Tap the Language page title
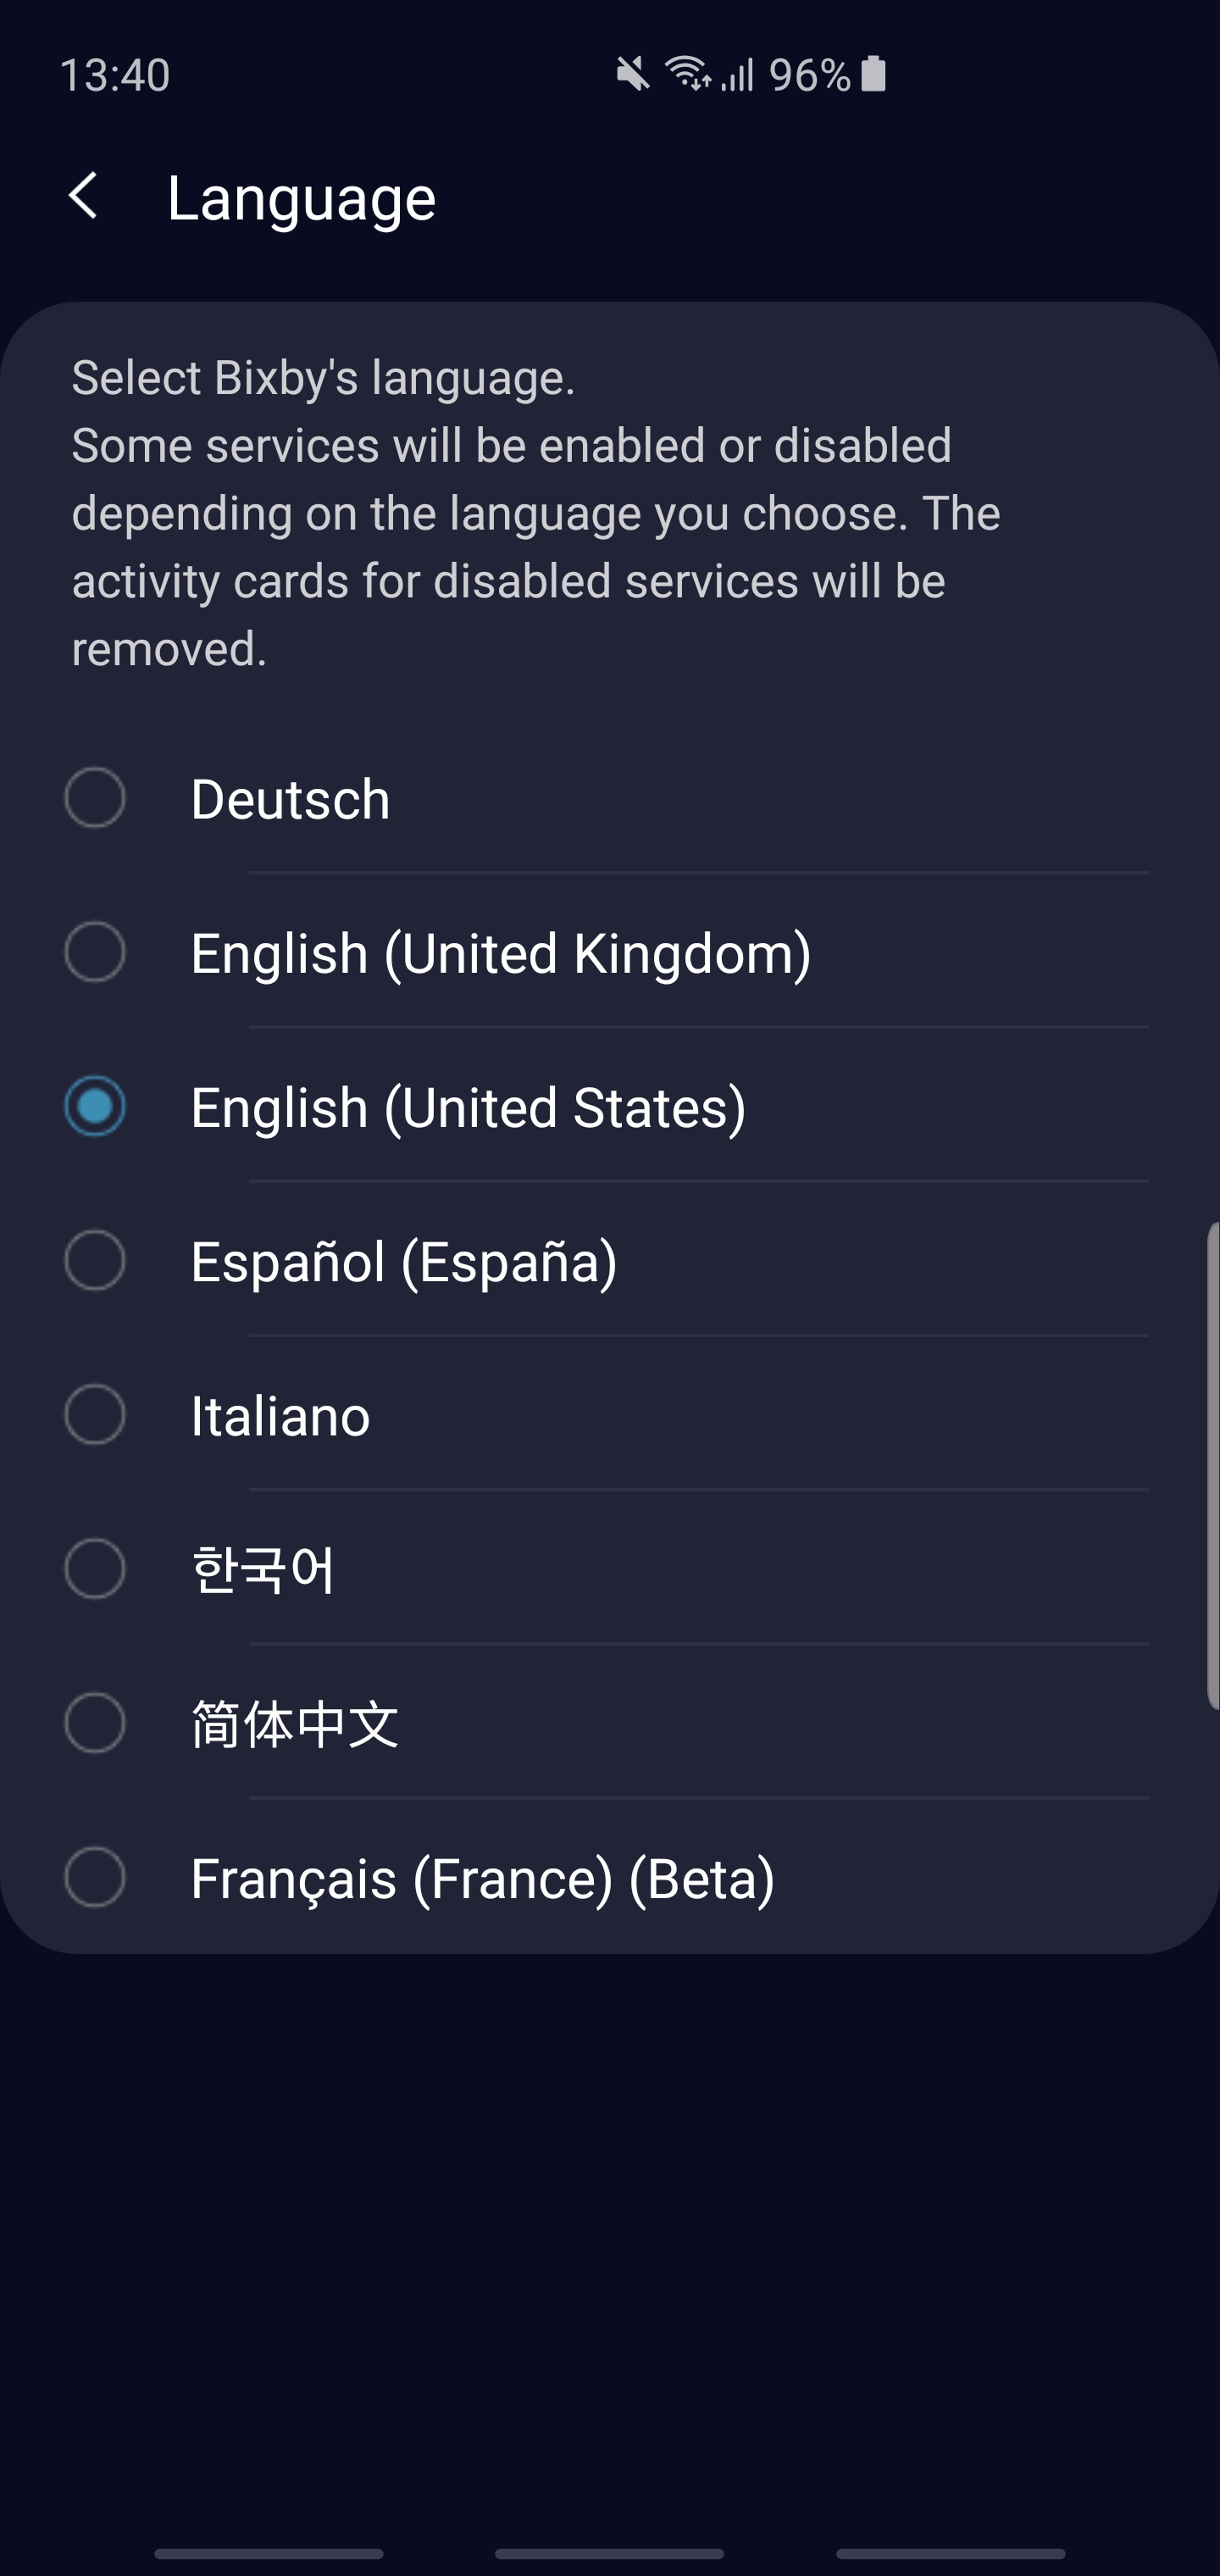Viewport: 1220px width, 2576px height. point(301,198)
